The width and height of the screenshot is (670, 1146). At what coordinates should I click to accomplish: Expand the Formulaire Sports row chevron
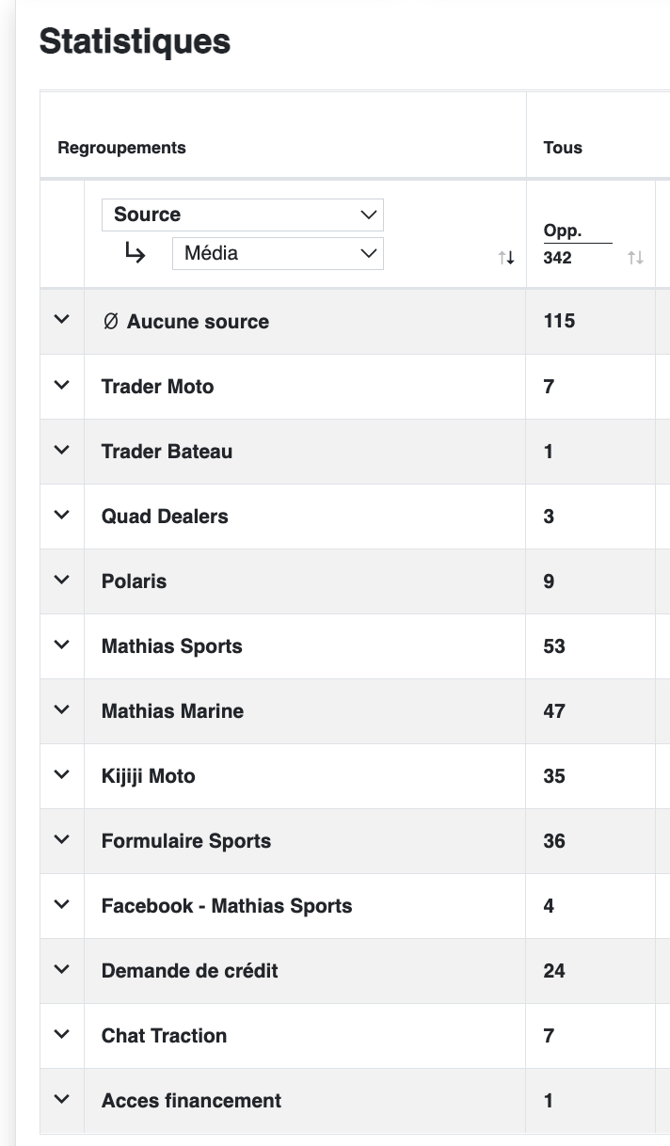pyautogui.click(x=62, y=839)
